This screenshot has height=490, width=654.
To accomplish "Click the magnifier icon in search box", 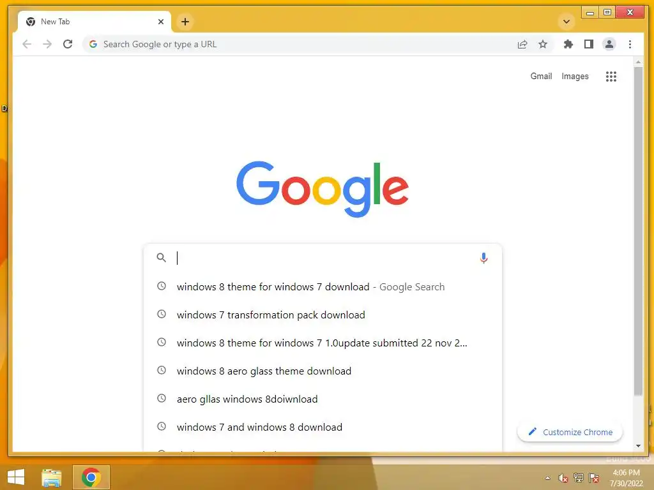I will pyautogui.click(x=162, y=258).
